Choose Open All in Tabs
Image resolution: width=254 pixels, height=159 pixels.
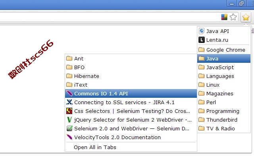click(131, 147)
